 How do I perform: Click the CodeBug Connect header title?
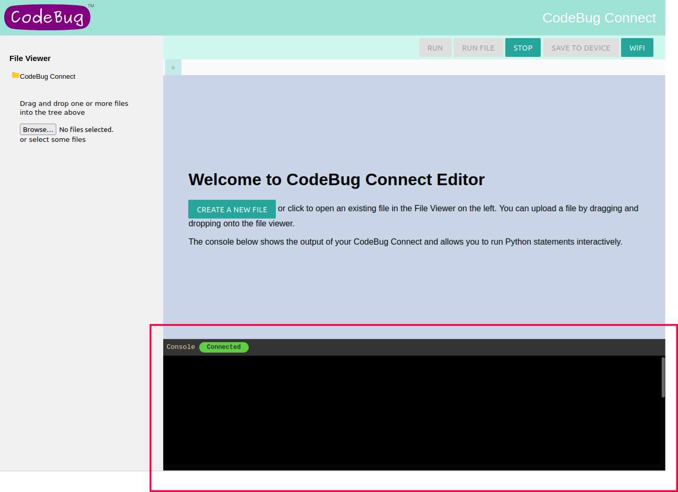point(599,18)
